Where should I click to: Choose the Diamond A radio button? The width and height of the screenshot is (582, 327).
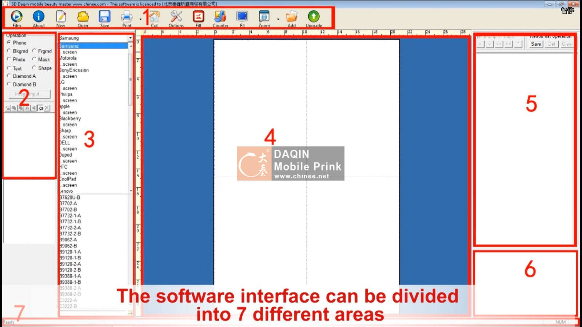coord(9,76)
